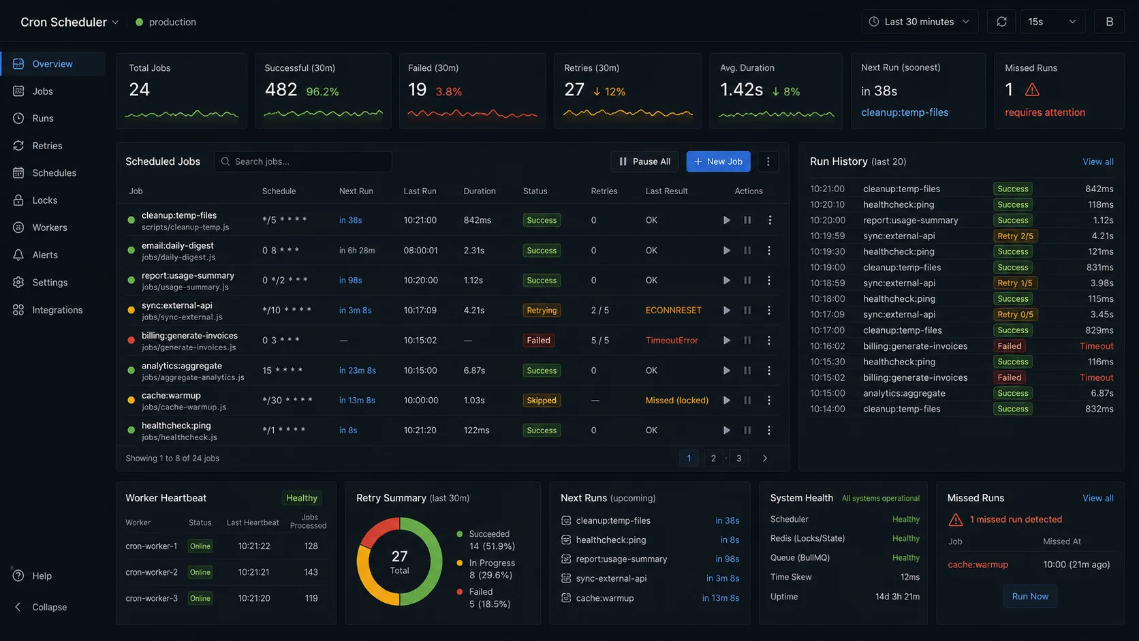Click cron-worker-2 in Worker Heartbeat
The height and width of the screenshot is (641, 1139).
(151, 572)
